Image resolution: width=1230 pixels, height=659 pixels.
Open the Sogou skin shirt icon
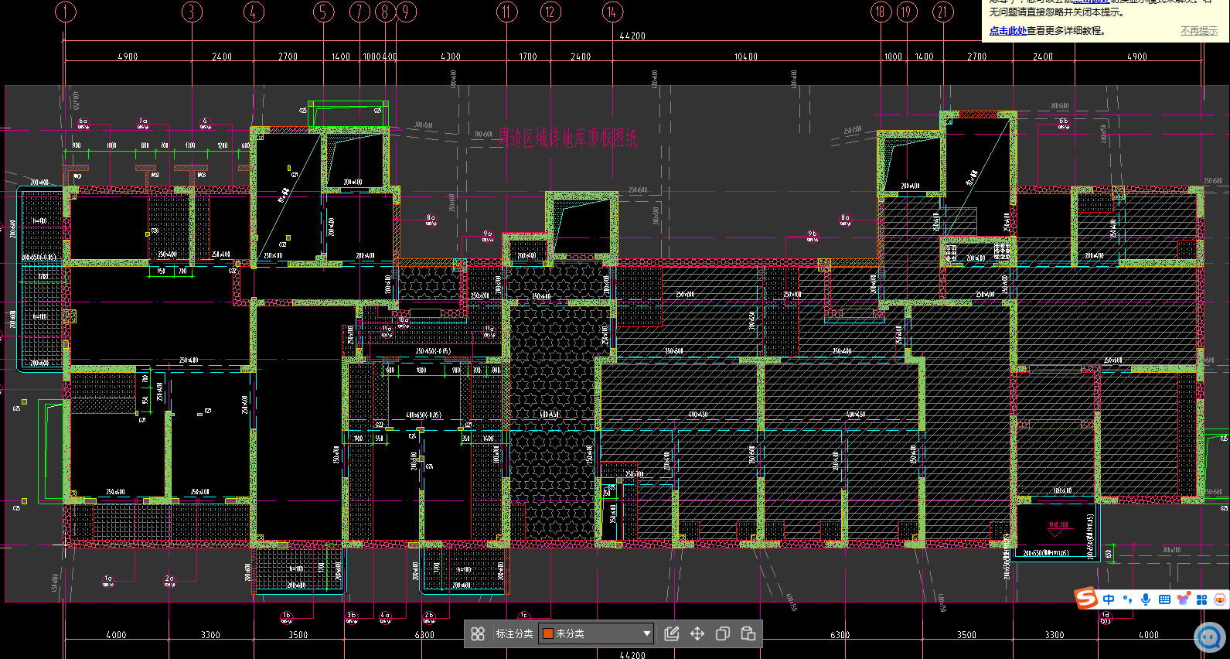point(1183,599)
